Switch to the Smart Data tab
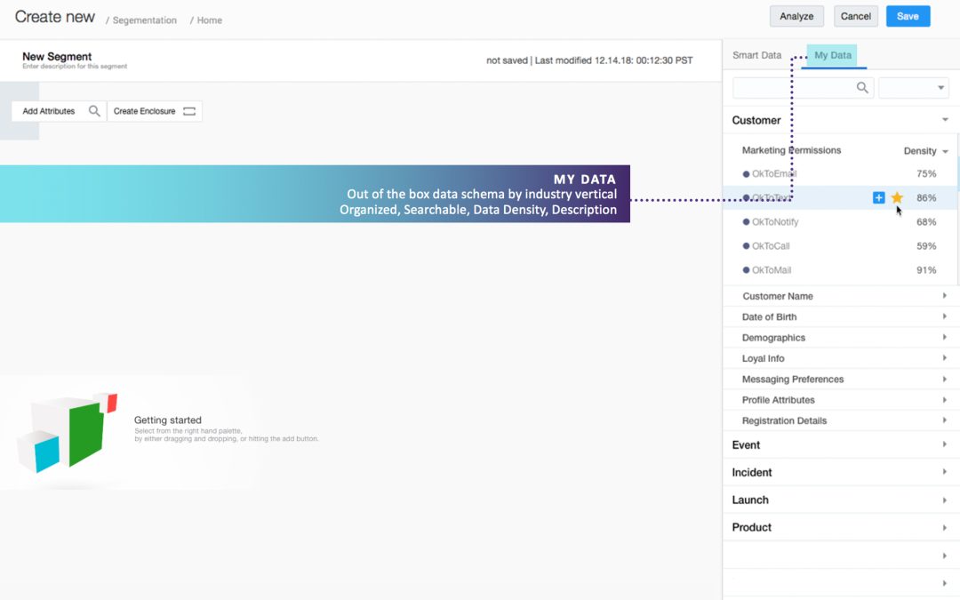Screen dimensions: 960x600 tap(756, 55)
